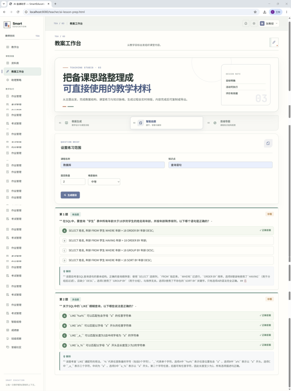Viewport: 291px width, 391px height.
Task: Click the clipboard icon ending question 1 analysis
Action: tap(245, 281)
